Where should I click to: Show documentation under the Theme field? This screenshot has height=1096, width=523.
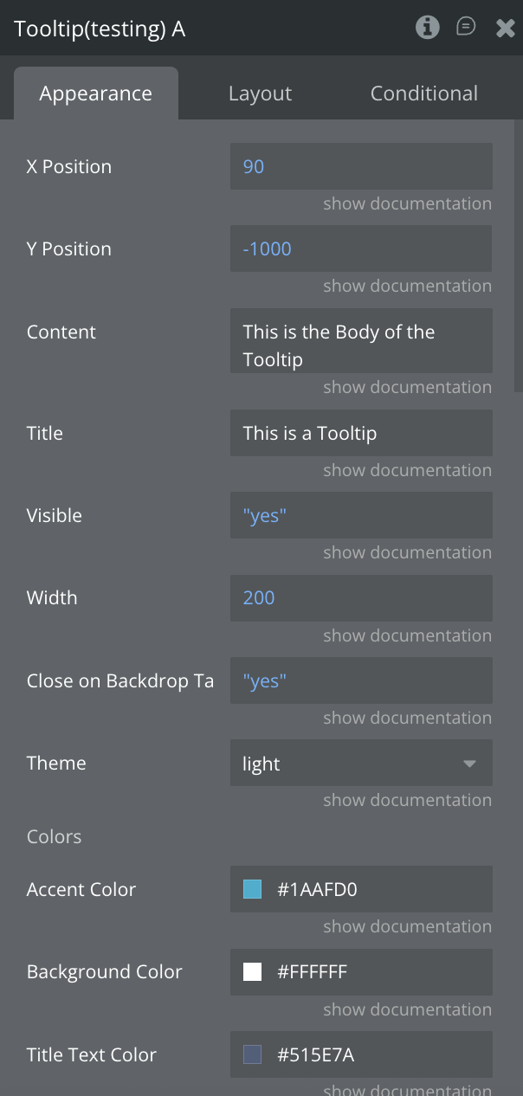click(407, 801)
